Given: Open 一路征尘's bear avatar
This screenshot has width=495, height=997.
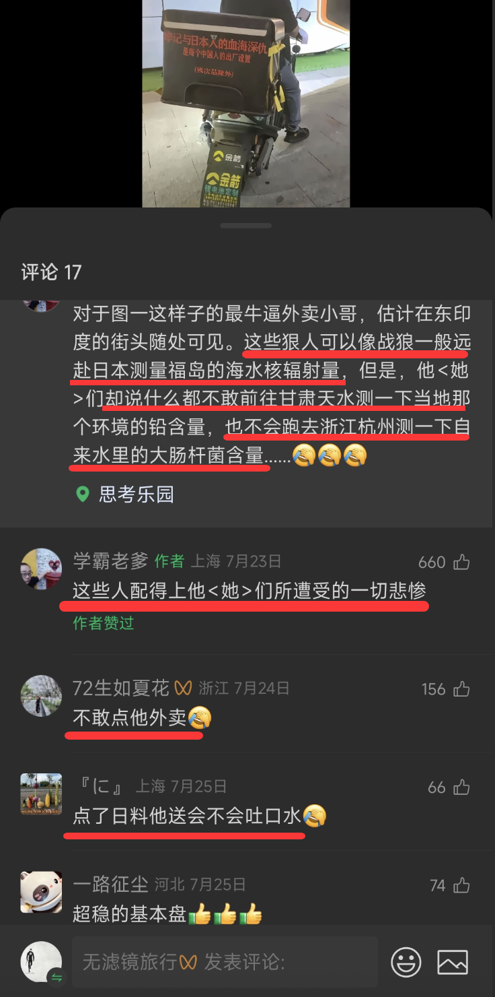Looking at the screenshot, I should [x=41, y=892].
